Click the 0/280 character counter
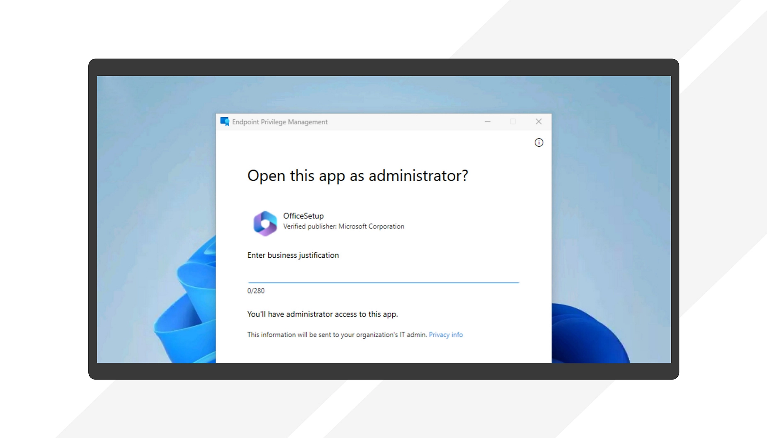767x438 pixels. pyautogui.click(x=256, y=291)
